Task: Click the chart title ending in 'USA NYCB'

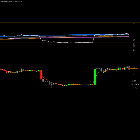Action: coord(11,2)
